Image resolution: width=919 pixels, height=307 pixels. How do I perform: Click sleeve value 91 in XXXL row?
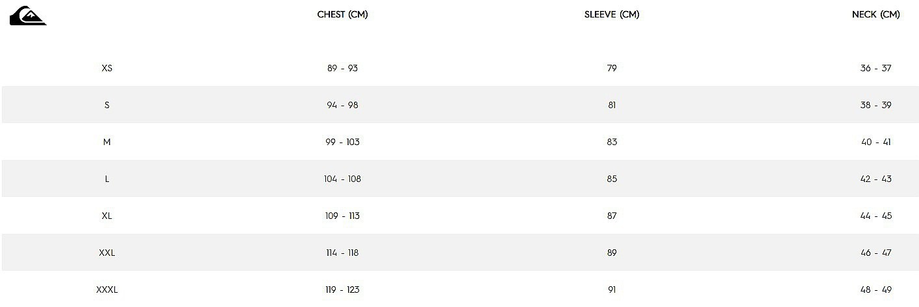(612, 290)
